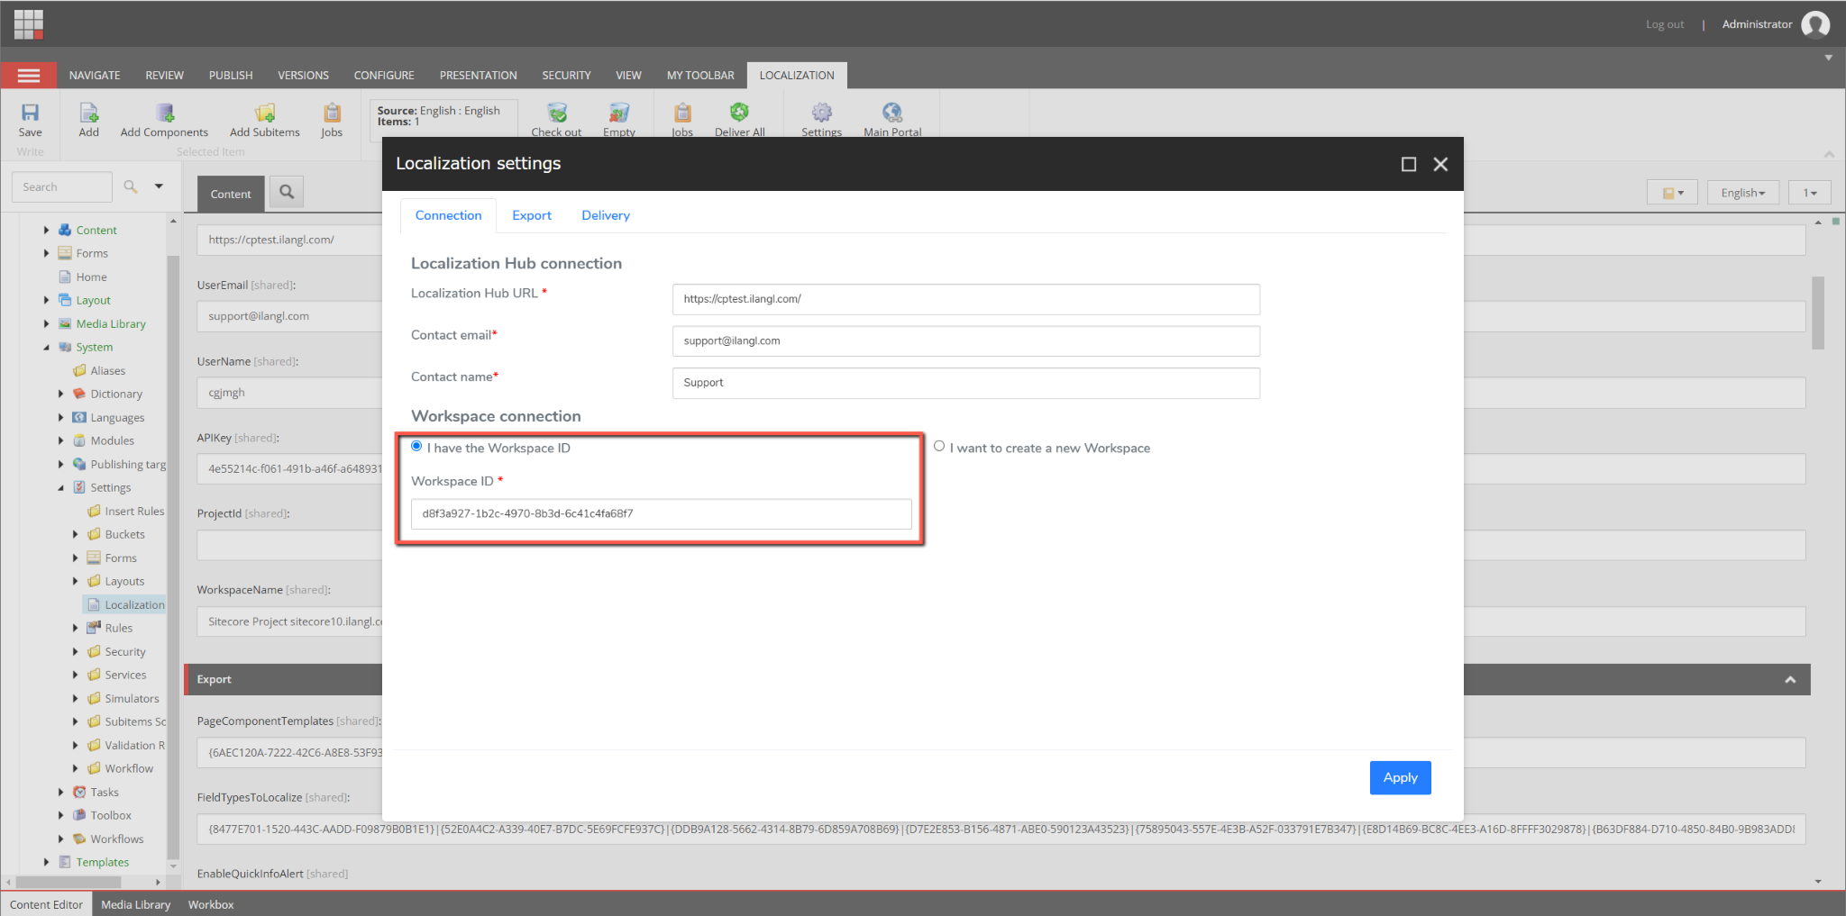
Task: Select the Templates tree node
Action: coord(103,862)
